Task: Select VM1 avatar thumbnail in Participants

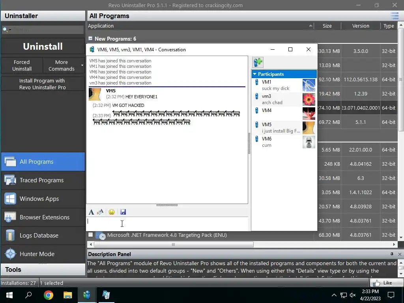Action: [x=309, y=85]
